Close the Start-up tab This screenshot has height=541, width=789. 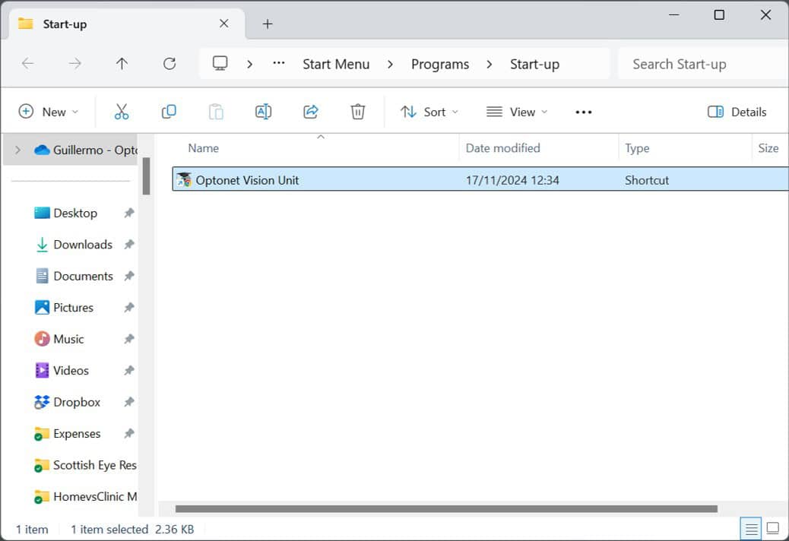coord(224,24)
